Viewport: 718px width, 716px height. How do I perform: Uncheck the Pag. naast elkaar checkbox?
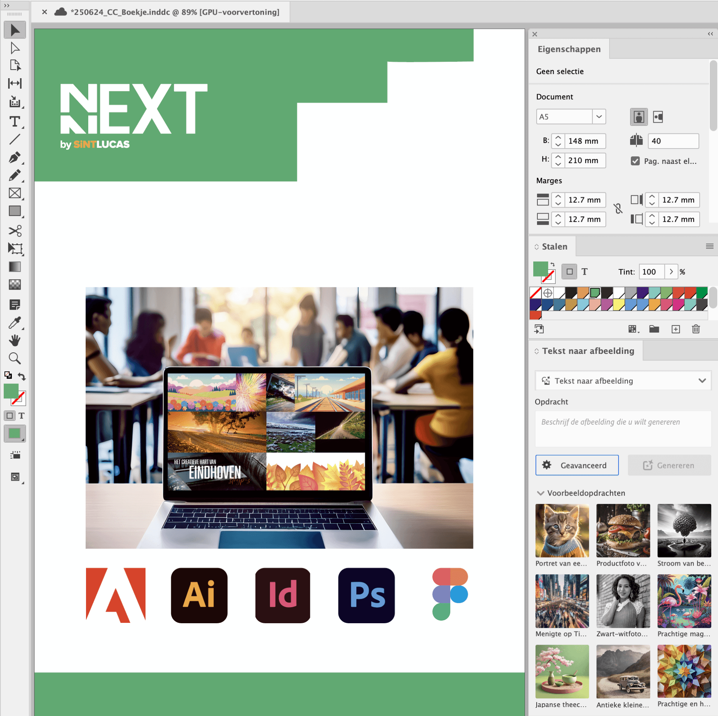pyautogui.click(x=635, y=161)
